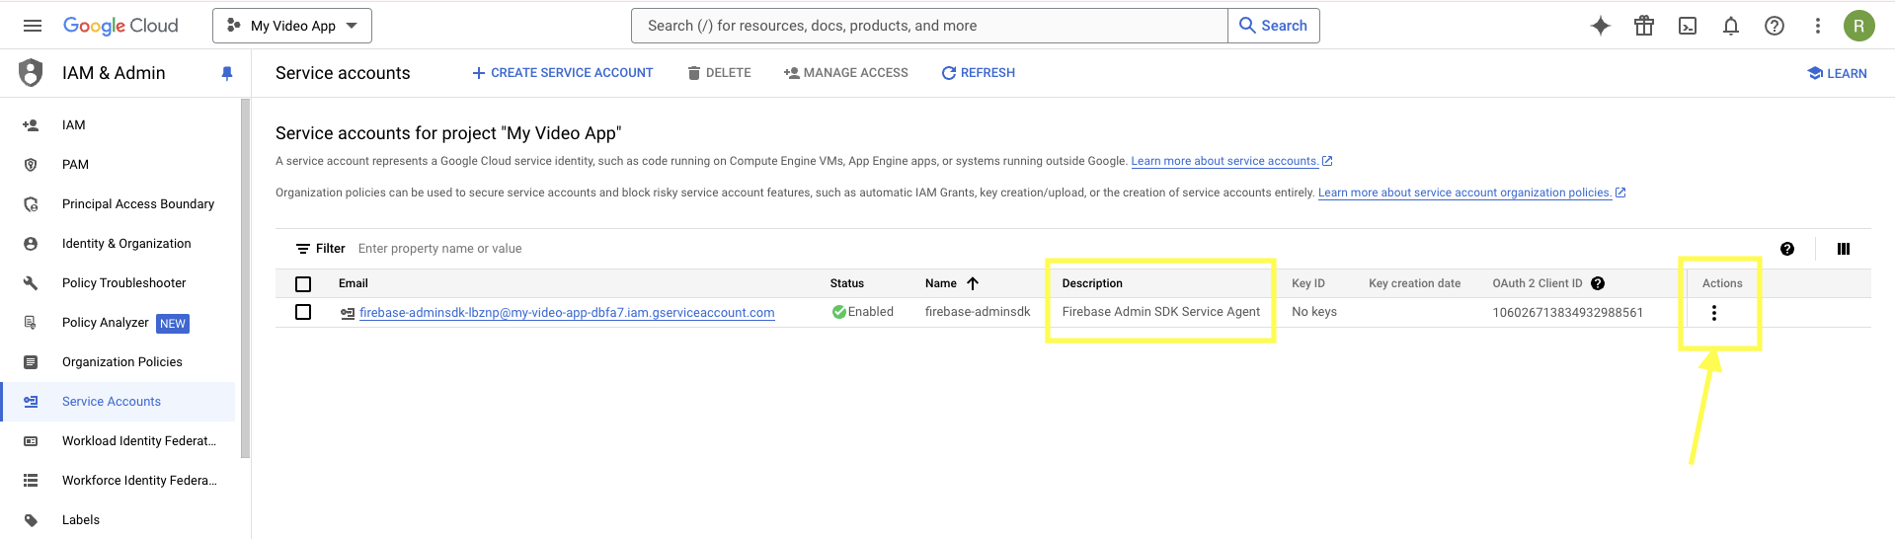Click the REFRESH button

[x=978, y=73]
